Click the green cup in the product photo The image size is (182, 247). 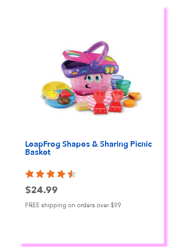click(123, 87)
